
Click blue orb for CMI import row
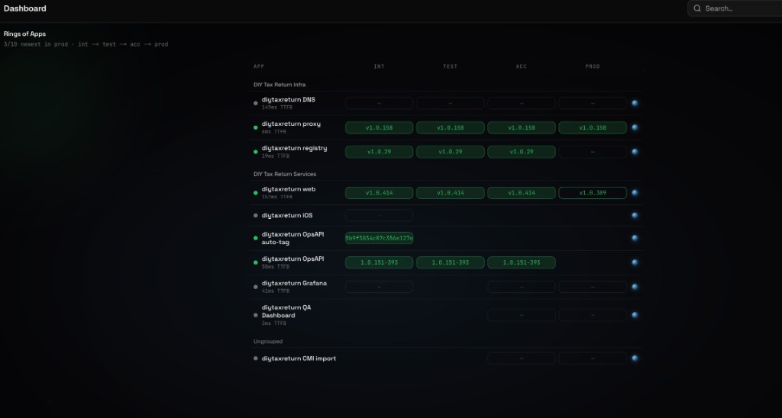click(635, 359)
